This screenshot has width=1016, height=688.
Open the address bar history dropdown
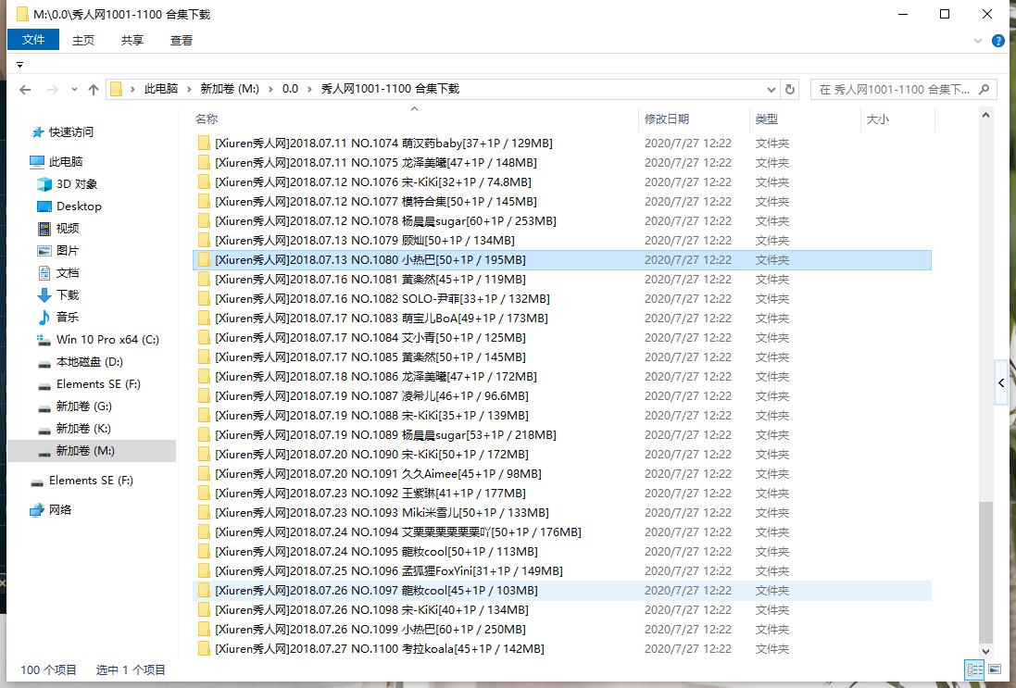[x=771, y=90]
